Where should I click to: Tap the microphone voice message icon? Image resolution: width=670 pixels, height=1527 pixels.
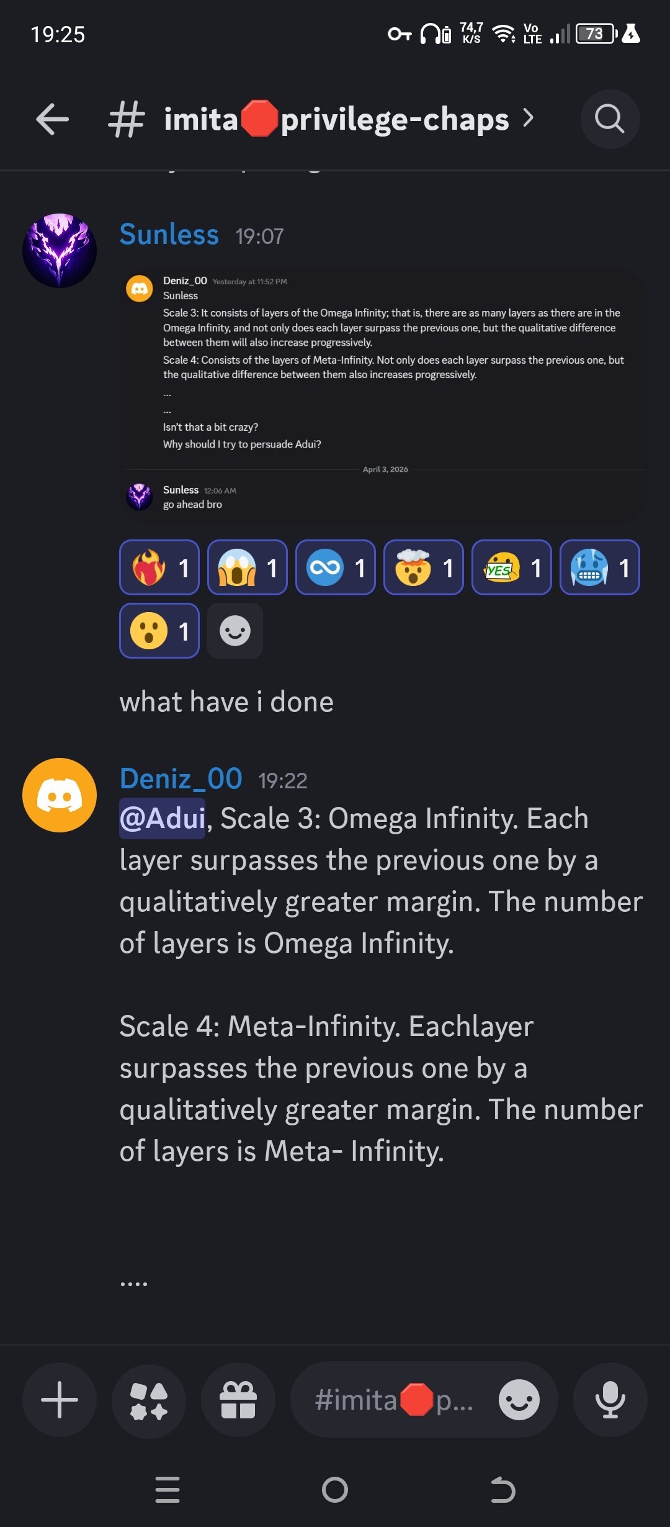pos(610,1400)
